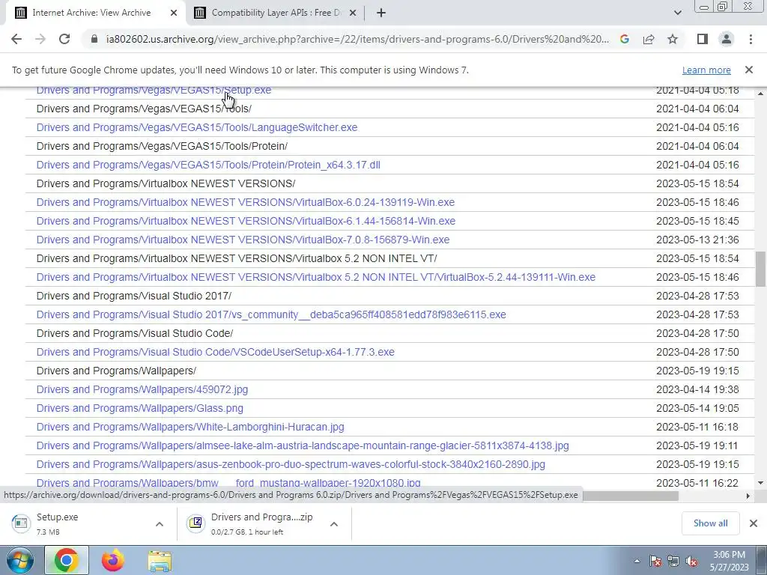Switch to Compatibility Layer APIs tab
Viewport: 767px width, 575px height.
tap(276, 13)
